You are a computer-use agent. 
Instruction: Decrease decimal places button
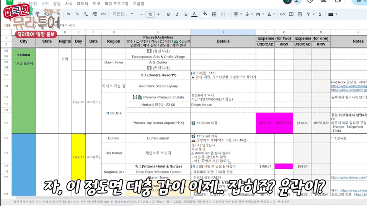[x=86, y=14]
